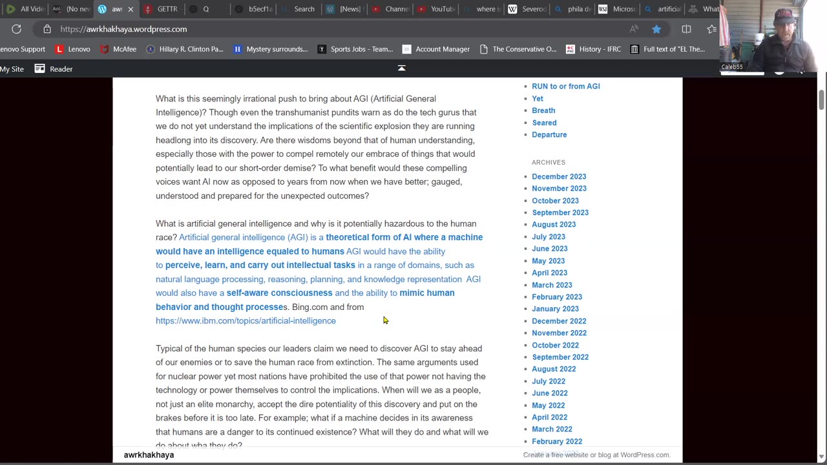Image resolution: width=827 pixels, height=465 pixels.
Task: Open Full text of EL bookmark
Action: click(667, 49)
